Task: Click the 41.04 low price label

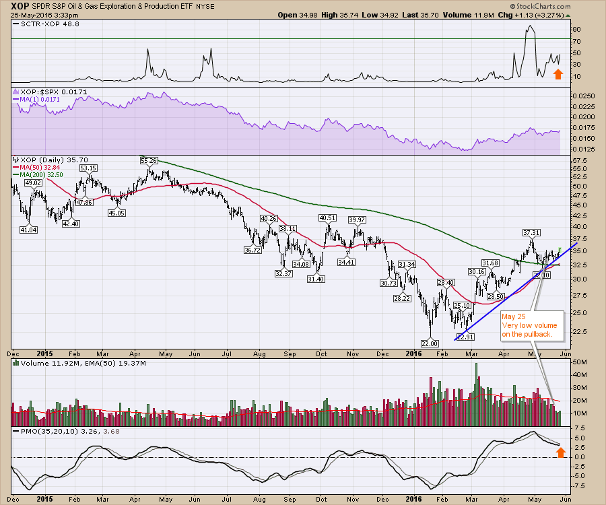Action: coord(28,230)
